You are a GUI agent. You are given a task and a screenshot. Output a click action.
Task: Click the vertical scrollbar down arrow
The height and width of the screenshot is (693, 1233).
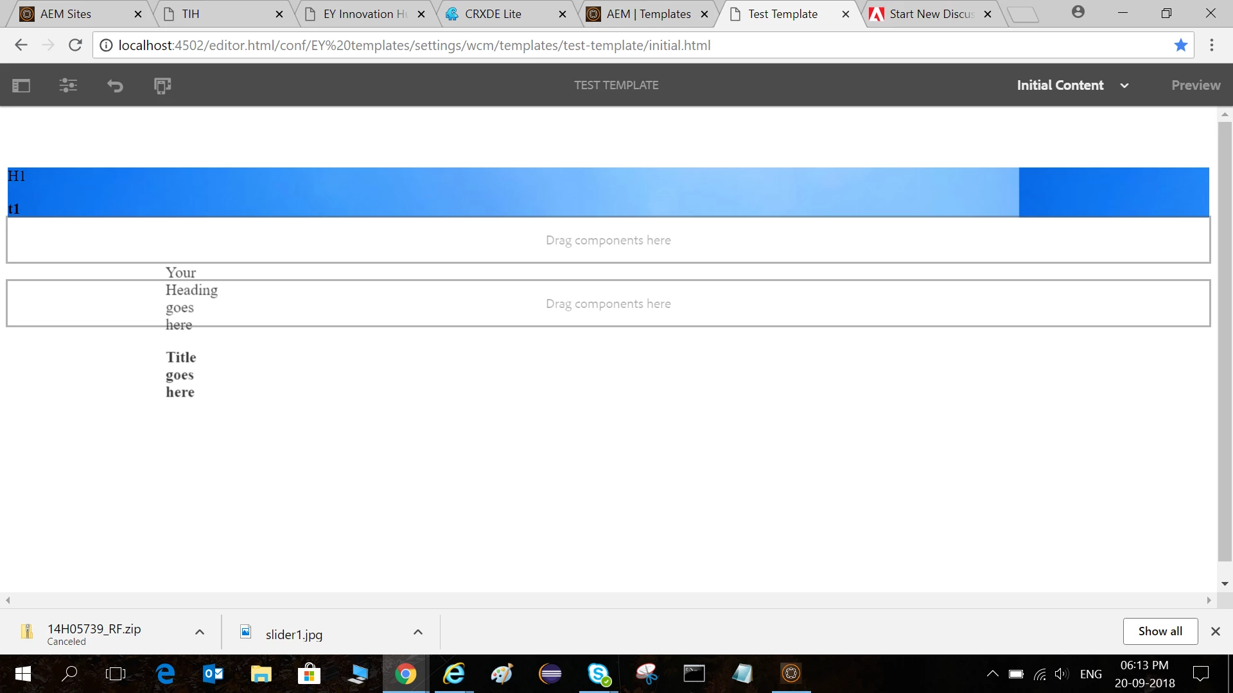click(x=1225, y=583)
